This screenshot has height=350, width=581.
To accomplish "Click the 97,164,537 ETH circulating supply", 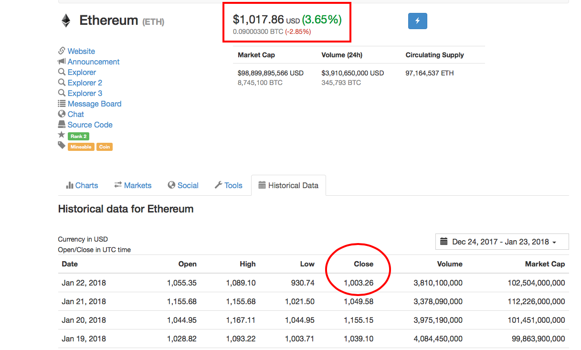I will point(430,73).
